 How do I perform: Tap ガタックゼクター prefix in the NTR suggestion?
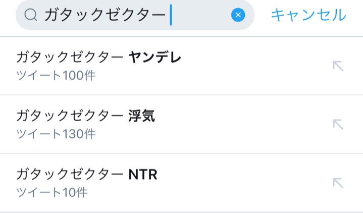70,175
